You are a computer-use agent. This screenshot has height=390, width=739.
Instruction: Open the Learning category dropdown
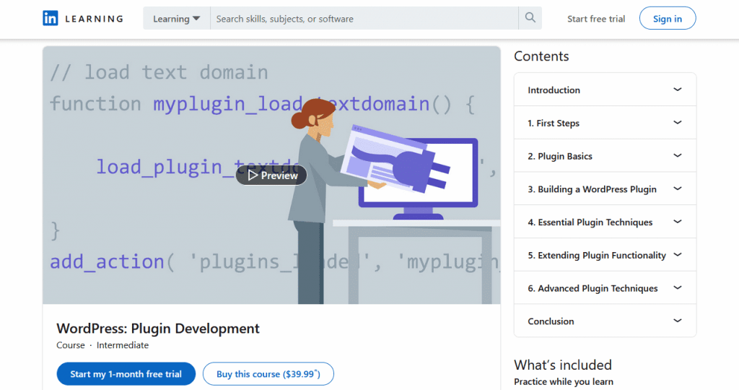[x=177, y=18]
